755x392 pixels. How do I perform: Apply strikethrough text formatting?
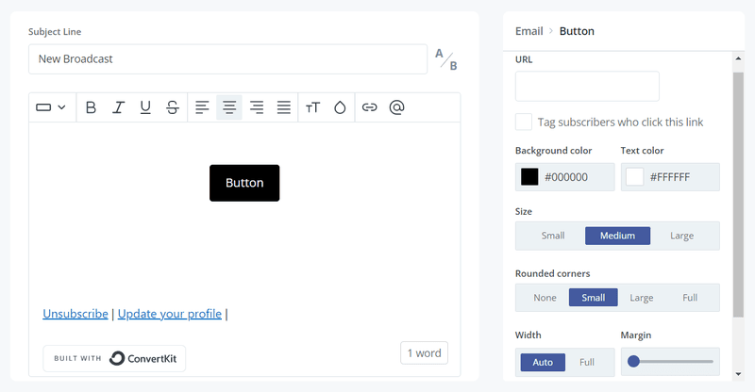(x=173, y=107)
